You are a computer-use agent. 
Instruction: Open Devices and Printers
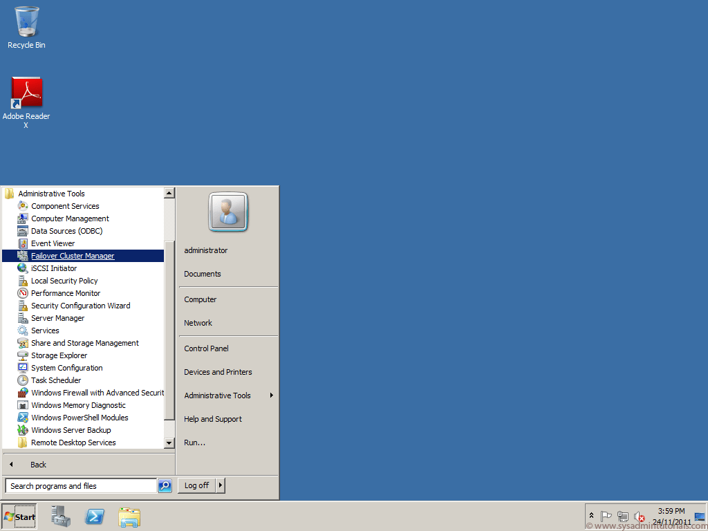click(217, 372)
